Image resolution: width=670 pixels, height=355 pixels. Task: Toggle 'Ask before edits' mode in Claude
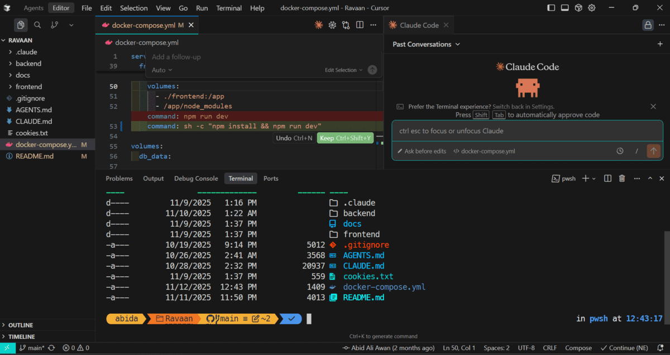[422, 151]
